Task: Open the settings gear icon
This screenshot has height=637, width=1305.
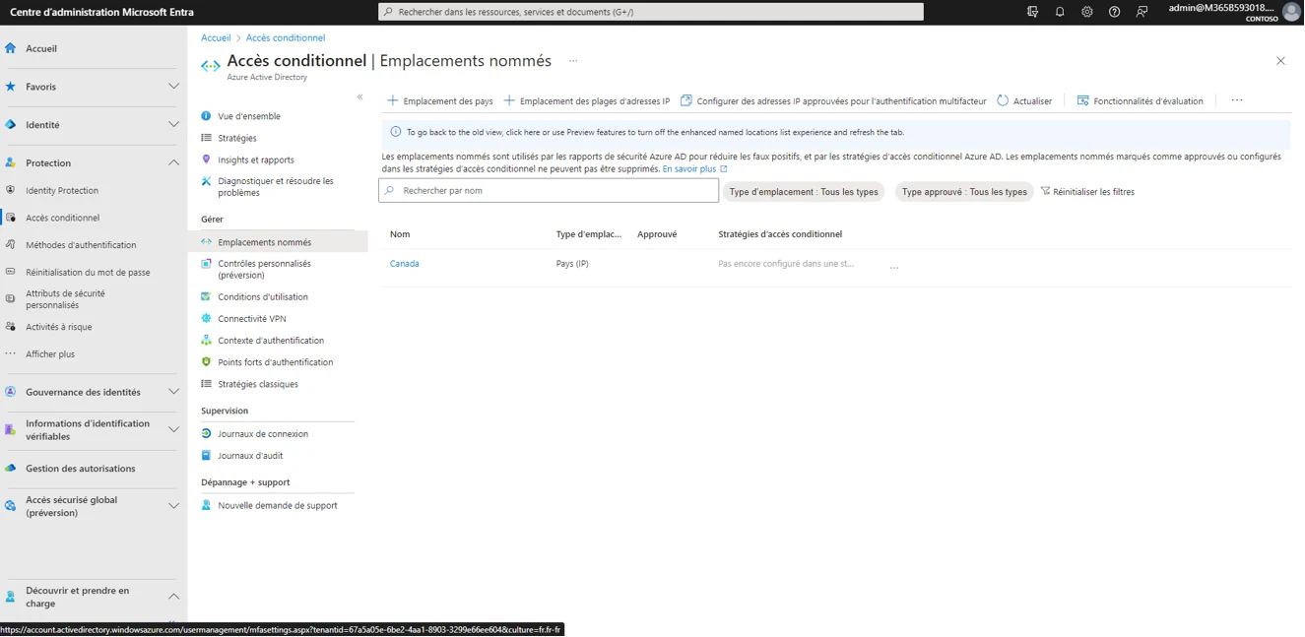Action: click(x=1087, y=12)
